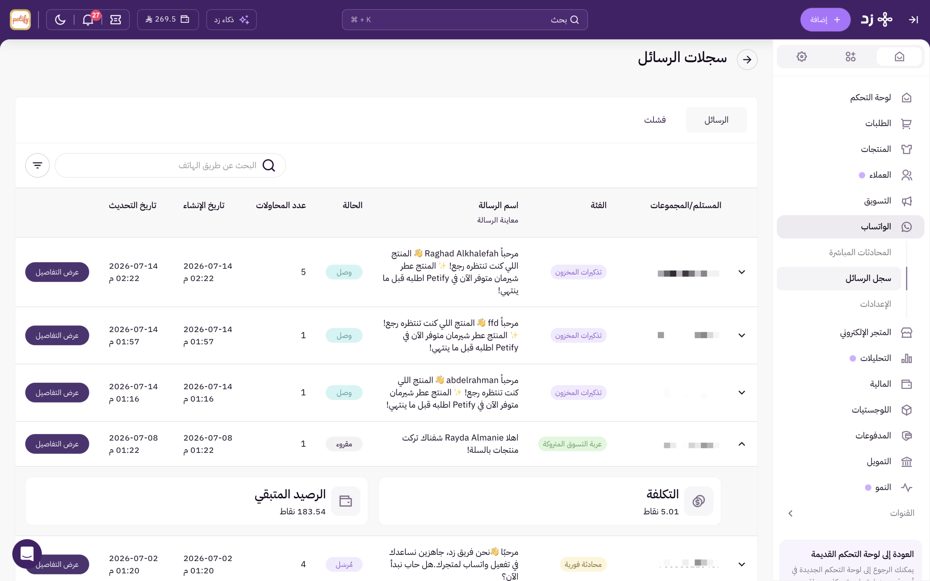This screenshot has width=930, height=581.
Task: Select the الرسائل tab
Action: [x=716, y=120]
